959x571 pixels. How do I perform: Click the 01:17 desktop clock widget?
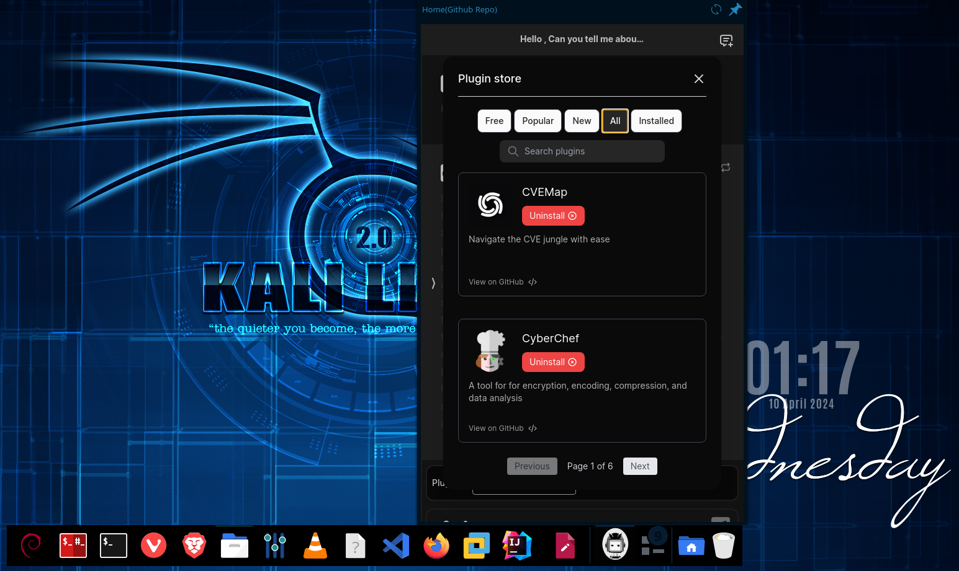(x=803, y=368)
